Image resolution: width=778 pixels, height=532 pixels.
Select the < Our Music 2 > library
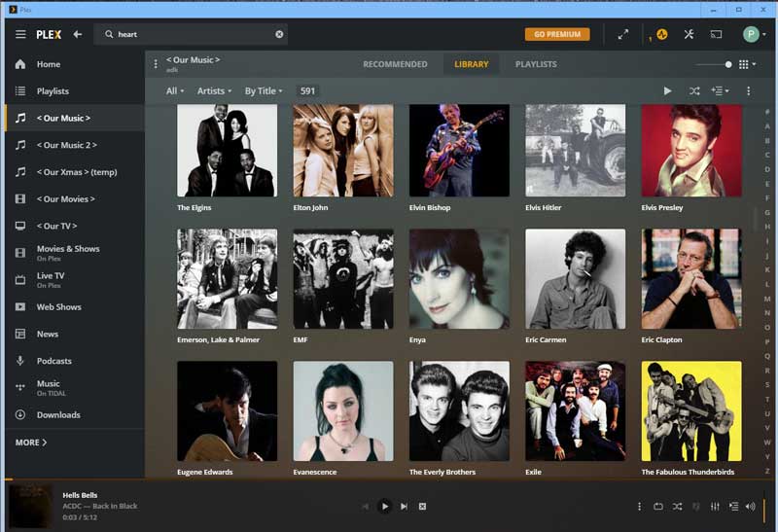point(75,145)
